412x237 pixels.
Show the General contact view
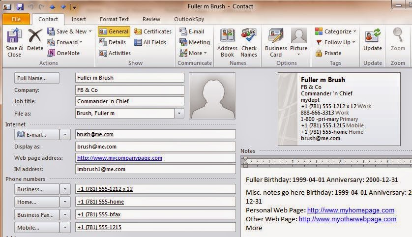click(114, 31)
